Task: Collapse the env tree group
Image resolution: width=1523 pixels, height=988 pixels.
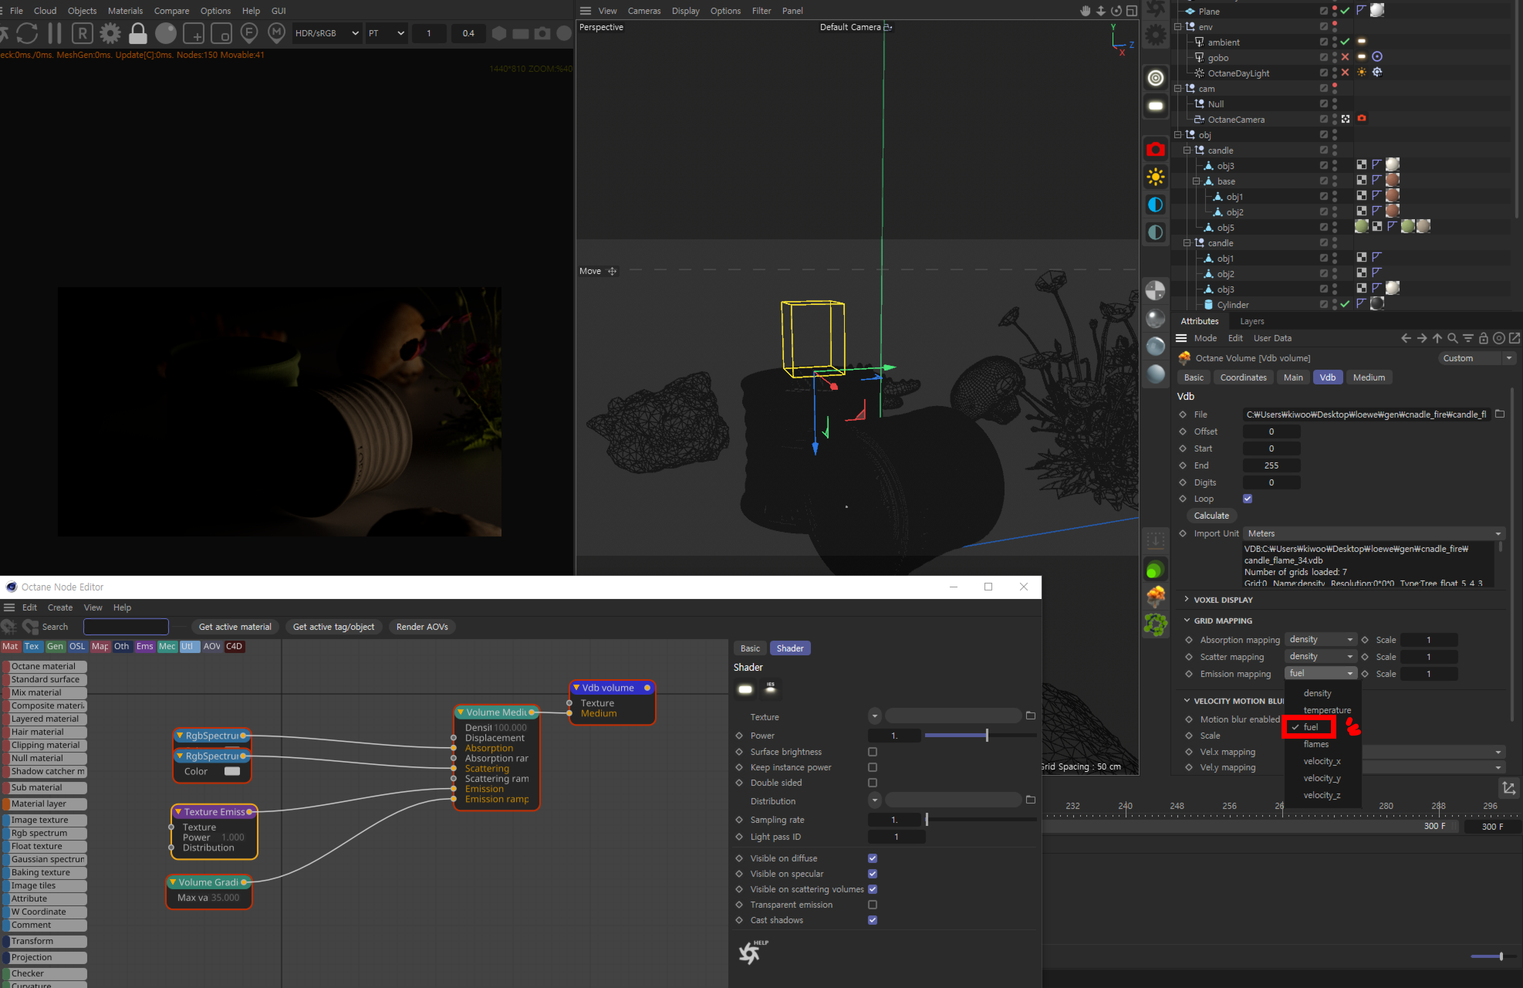Action: point(1177,26)
